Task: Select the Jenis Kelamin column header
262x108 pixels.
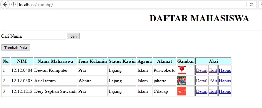Action: [x=93, y=61]
